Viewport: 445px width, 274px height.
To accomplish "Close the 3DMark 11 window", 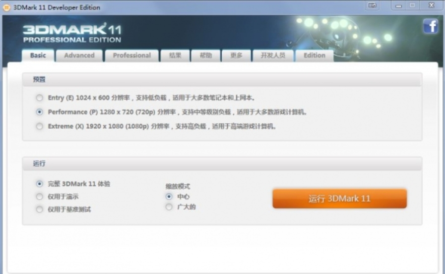I will coord(432,5).
